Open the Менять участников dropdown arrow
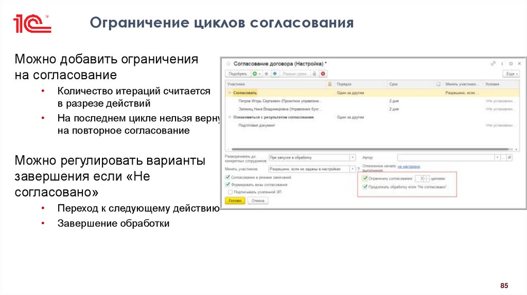This screenshot has width=527, height=295. point(353,169)
